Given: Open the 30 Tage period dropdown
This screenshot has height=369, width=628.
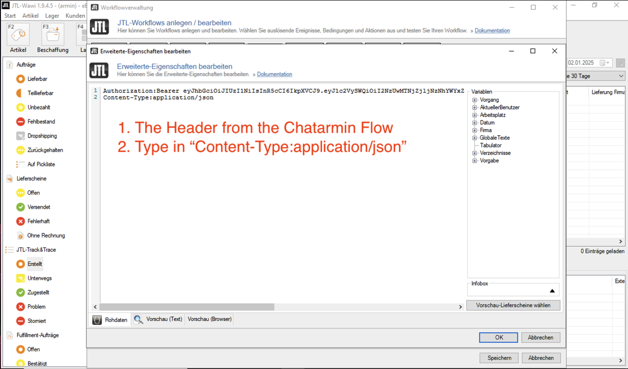Looking at the screenshot, I should (621, 76).
